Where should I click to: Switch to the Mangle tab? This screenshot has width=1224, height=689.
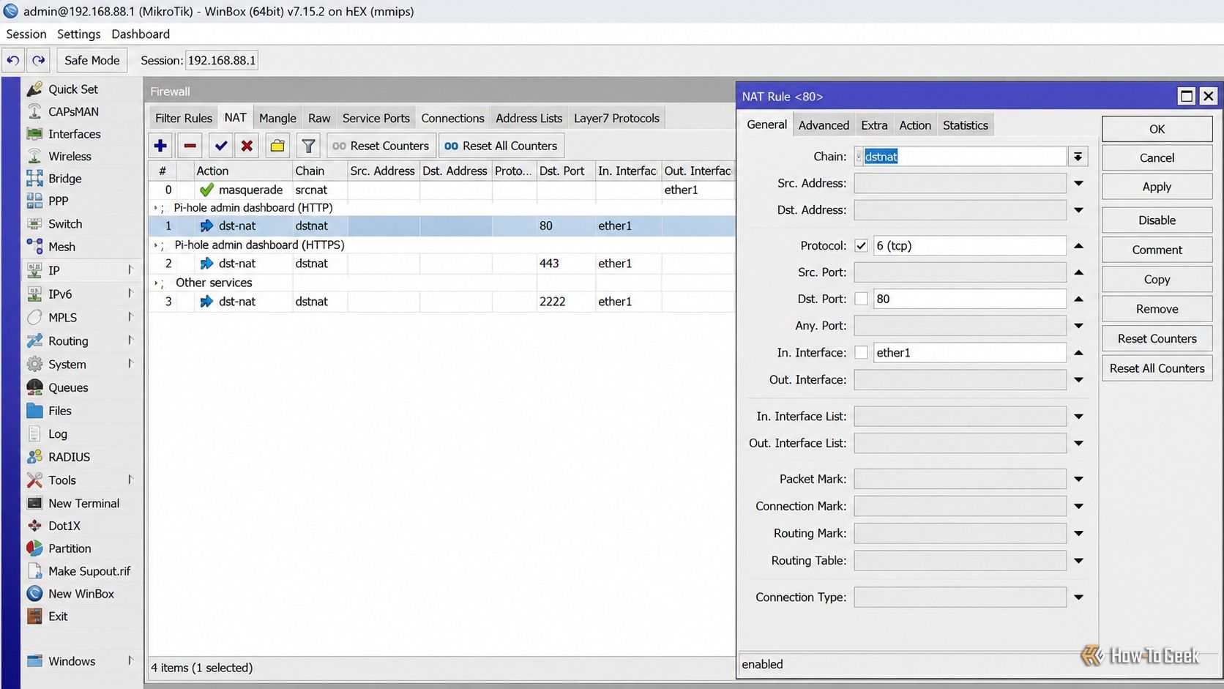[x=277, y=118]
